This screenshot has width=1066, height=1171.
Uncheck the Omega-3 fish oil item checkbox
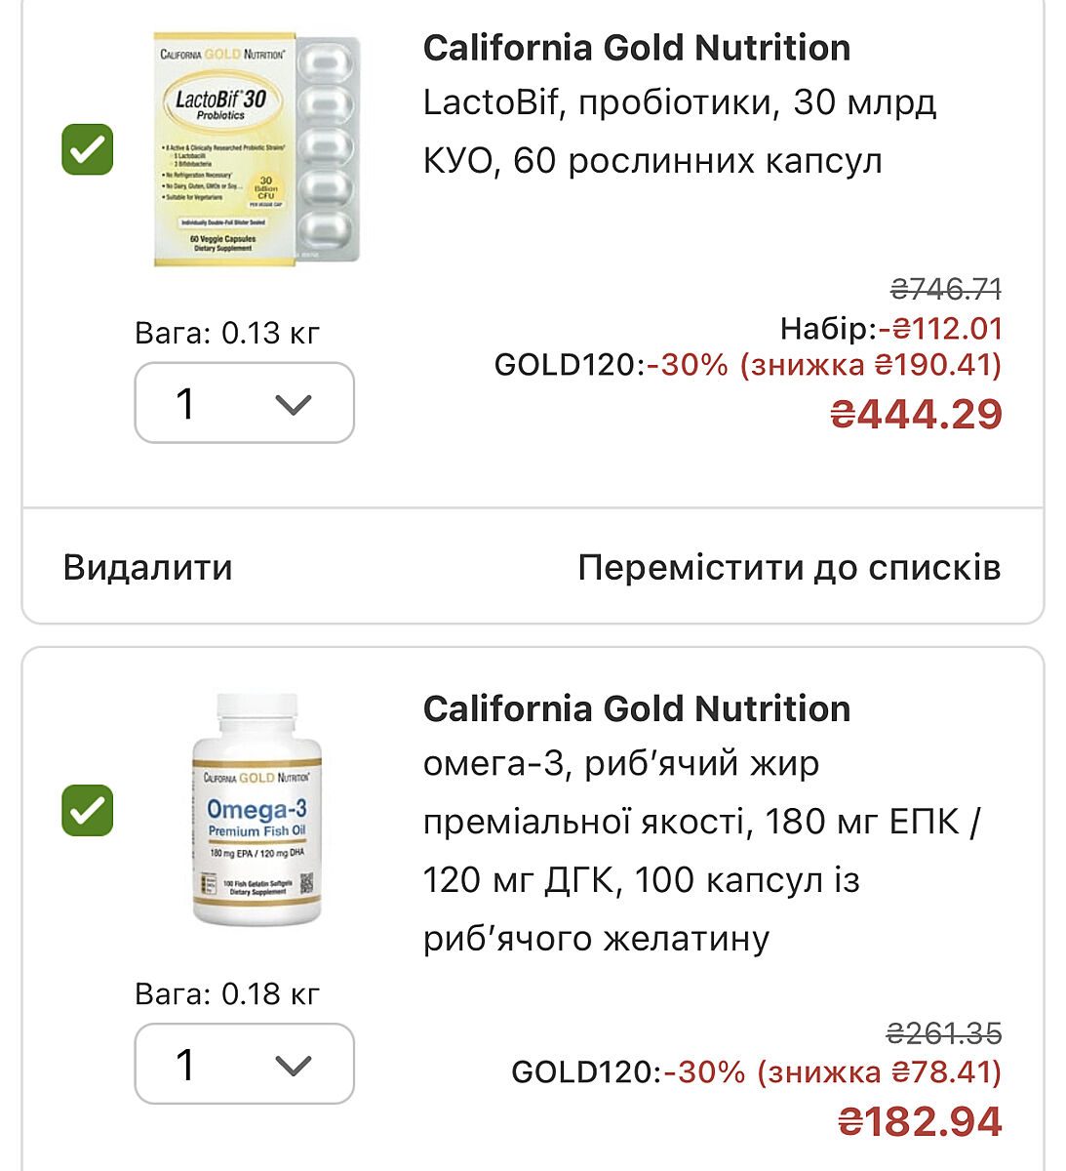pos(88,810)
